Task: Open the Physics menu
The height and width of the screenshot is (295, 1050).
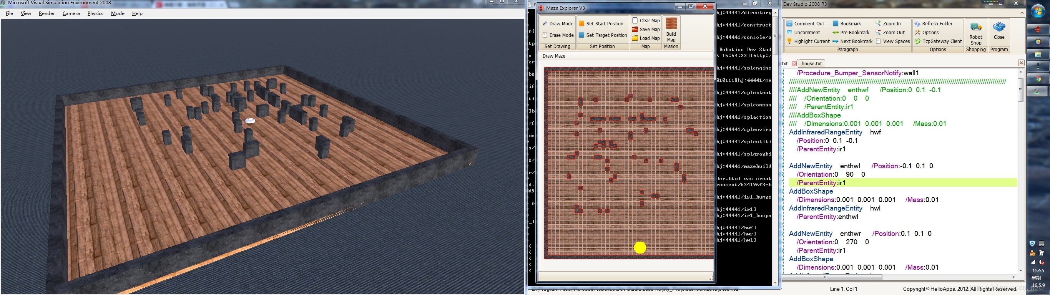Action: click(x=95, y=13)
